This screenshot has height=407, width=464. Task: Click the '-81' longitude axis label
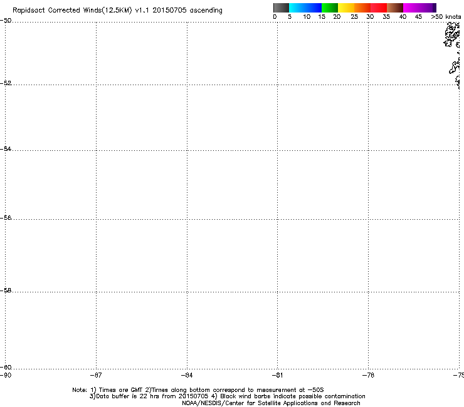click(277, 375)
